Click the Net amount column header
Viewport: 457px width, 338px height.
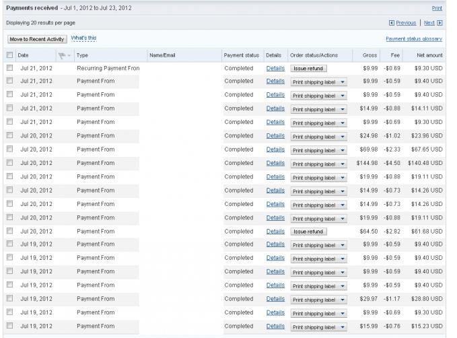[429, 55]
